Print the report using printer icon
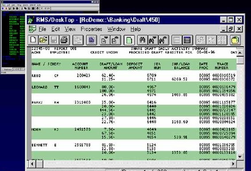This screenshot has height=171, width=251. pos(64,40)
